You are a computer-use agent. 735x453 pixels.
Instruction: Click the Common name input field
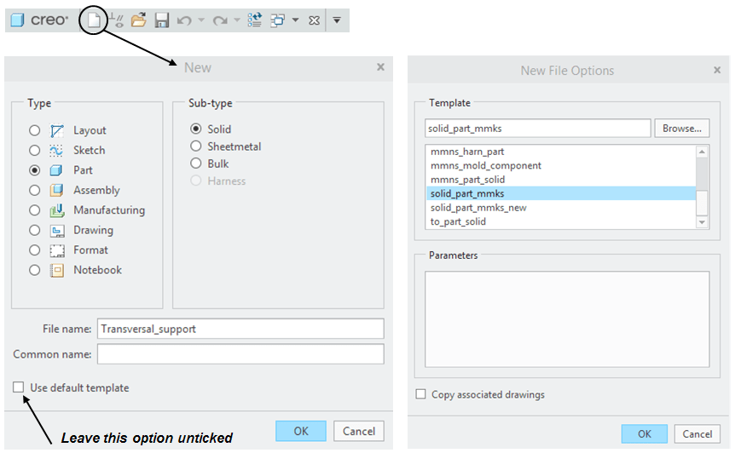pos(240,354)
